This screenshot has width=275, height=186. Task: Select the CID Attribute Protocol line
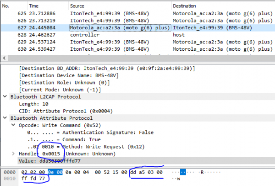pyautogui.click(x=66, y=111)
